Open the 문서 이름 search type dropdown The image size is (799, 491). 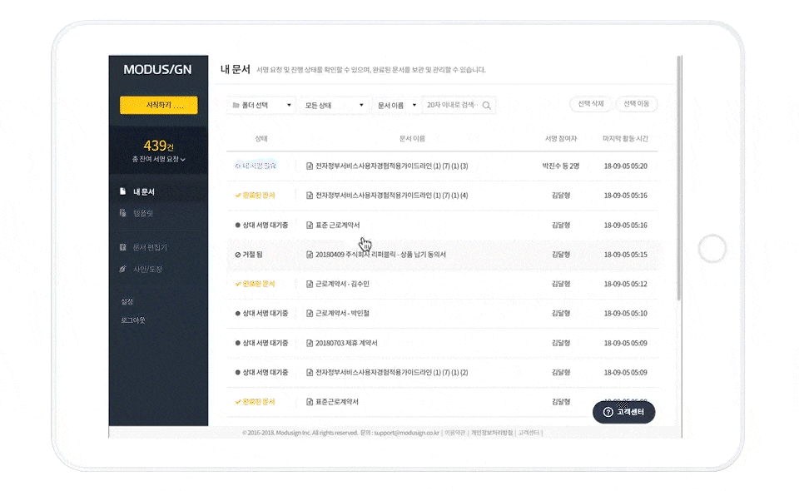tap(396, 106)
